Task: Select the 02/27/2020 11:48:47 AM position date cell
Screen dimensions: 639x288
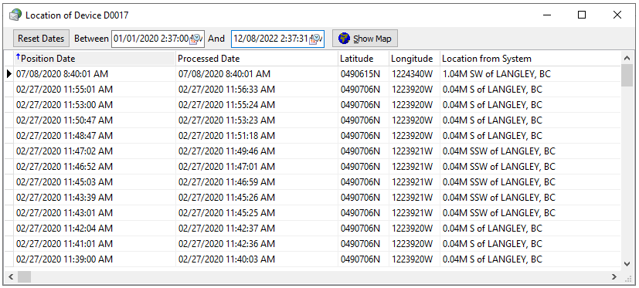Action: [x=94, y=136]
